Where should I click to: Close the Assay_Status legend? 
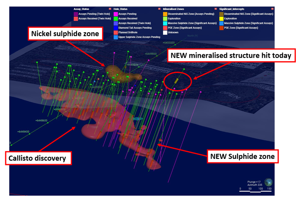click(110, 9)
